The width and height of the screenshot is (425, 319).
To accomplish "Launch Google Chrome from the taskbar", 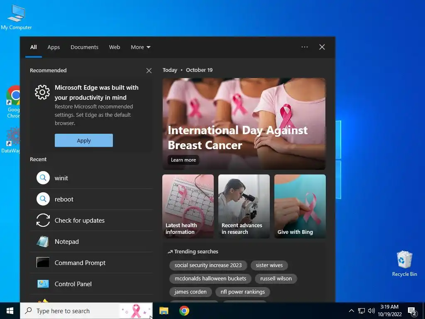I will coord(184,311).
